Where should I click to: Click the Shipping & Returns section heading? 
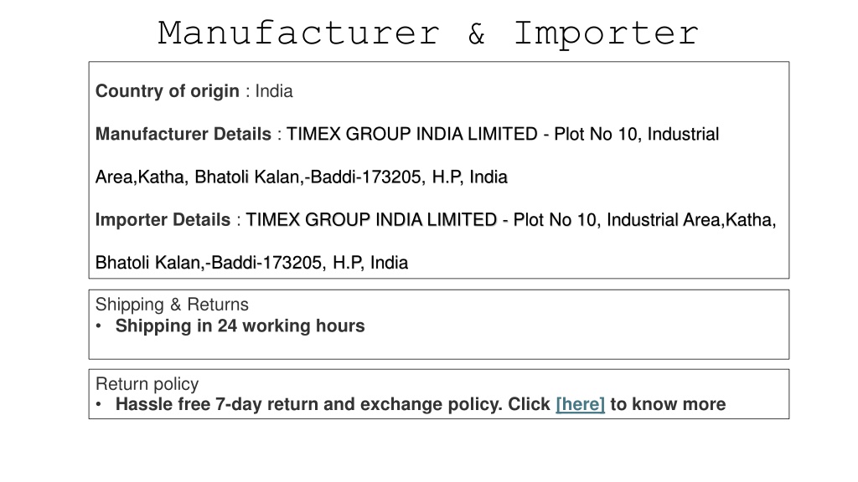(x=172, y=305)
